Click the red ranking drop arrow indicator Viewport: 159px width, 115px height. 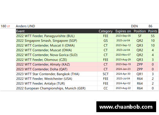(9, 26)
